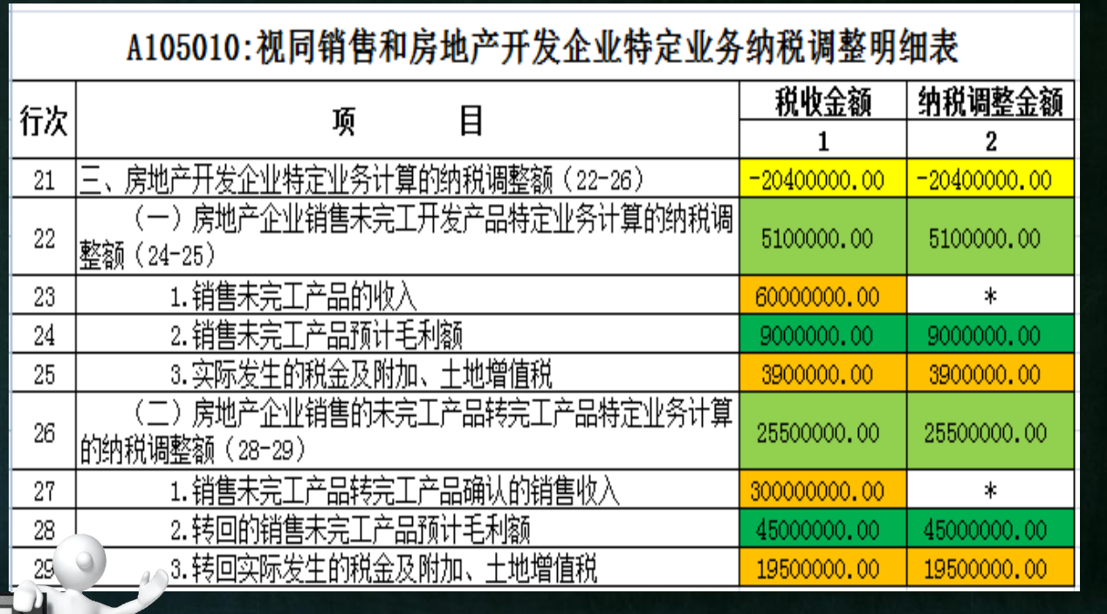Click the 项目 column header
The width and height of the screenshot is (1107, 614).
click(407, 121)
